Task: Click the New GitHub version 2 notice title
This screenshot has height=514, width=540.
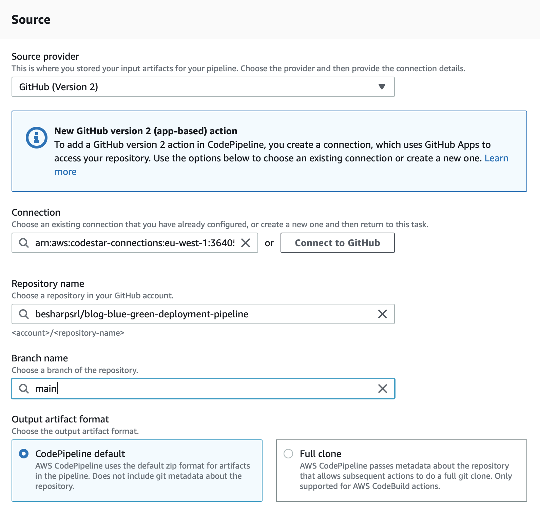Action: [146, 131]
